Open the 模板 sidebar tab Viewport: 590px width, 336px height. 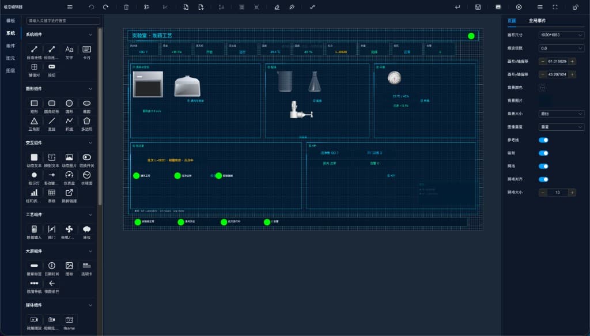(x=10, y=21)
